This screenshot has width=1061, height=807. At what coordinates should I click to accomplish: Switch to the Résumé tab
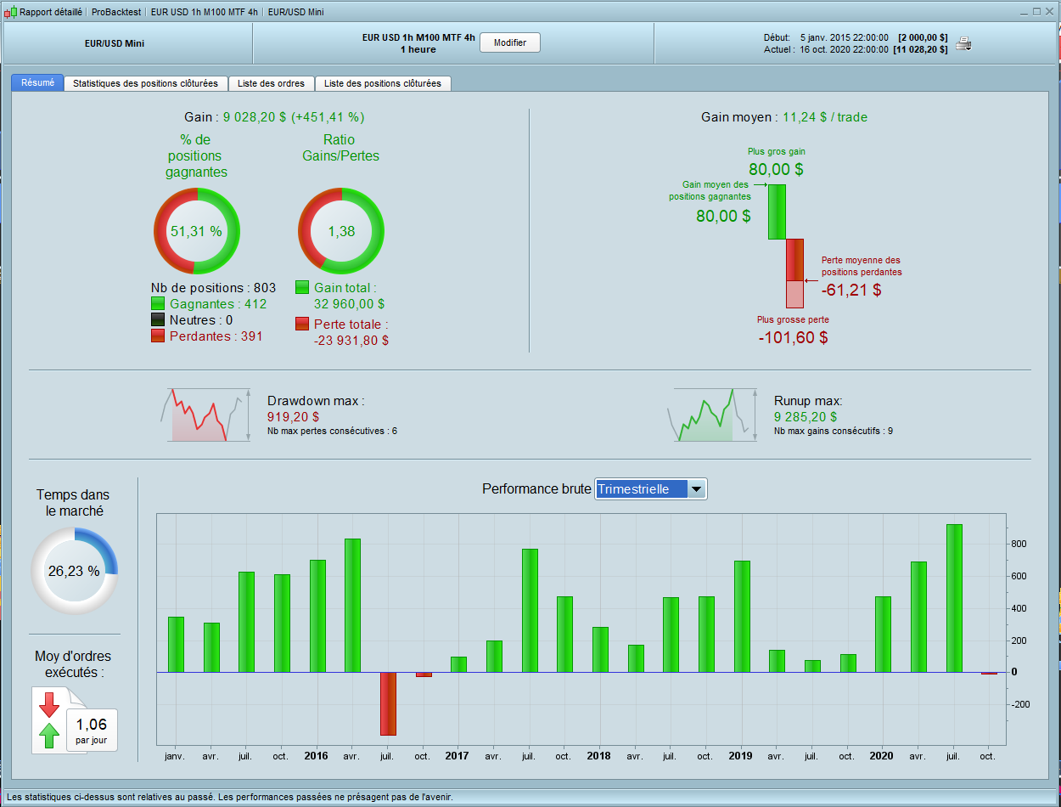(37, 83)
